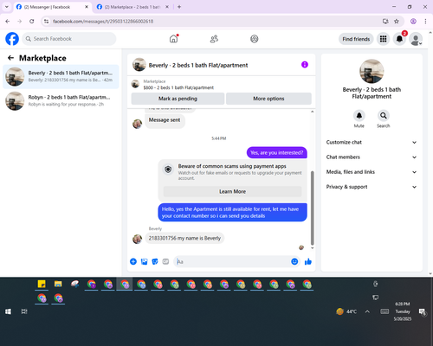The width and height of the screenshot is (433, 346).
Task: Send a thumbs-up like
Action: tap(308, 261)
